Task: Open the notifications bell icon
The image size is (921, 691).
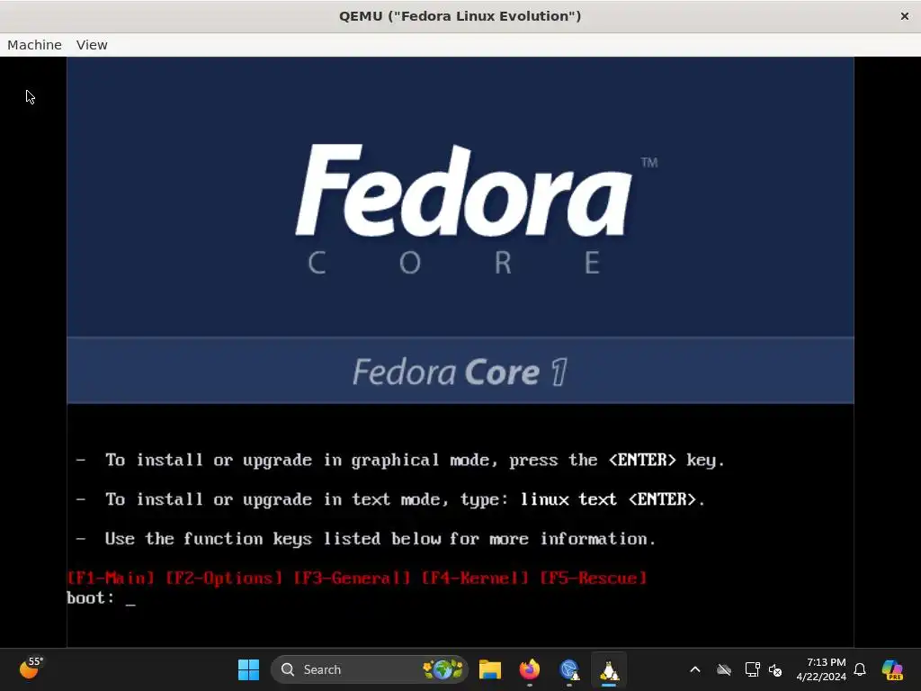Action: (x=860, y=669)
